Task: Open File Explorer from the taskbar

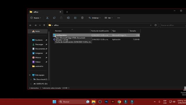Action: [x=94, y=102]
